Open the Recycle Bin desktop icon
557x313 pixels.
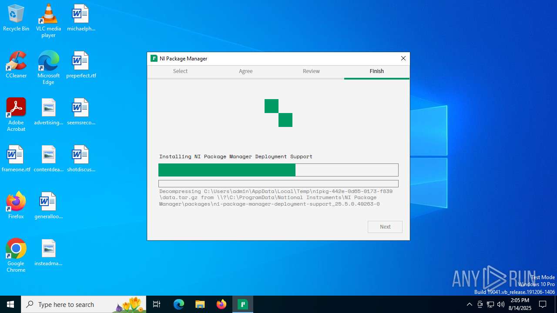coord(16,18)
